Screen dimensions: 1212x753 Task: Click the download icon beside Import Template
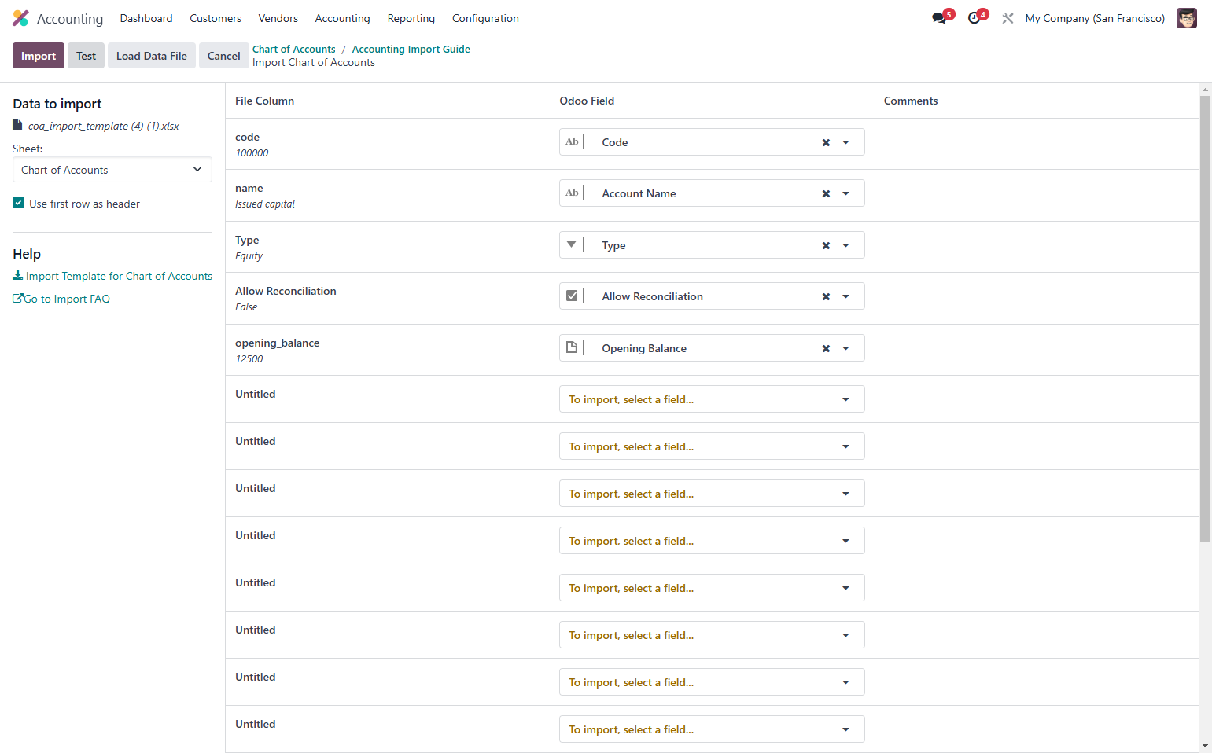(18, 276)
